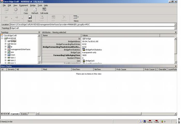
Task: Select qos in the topology tree
Action: tap(12, 52)
